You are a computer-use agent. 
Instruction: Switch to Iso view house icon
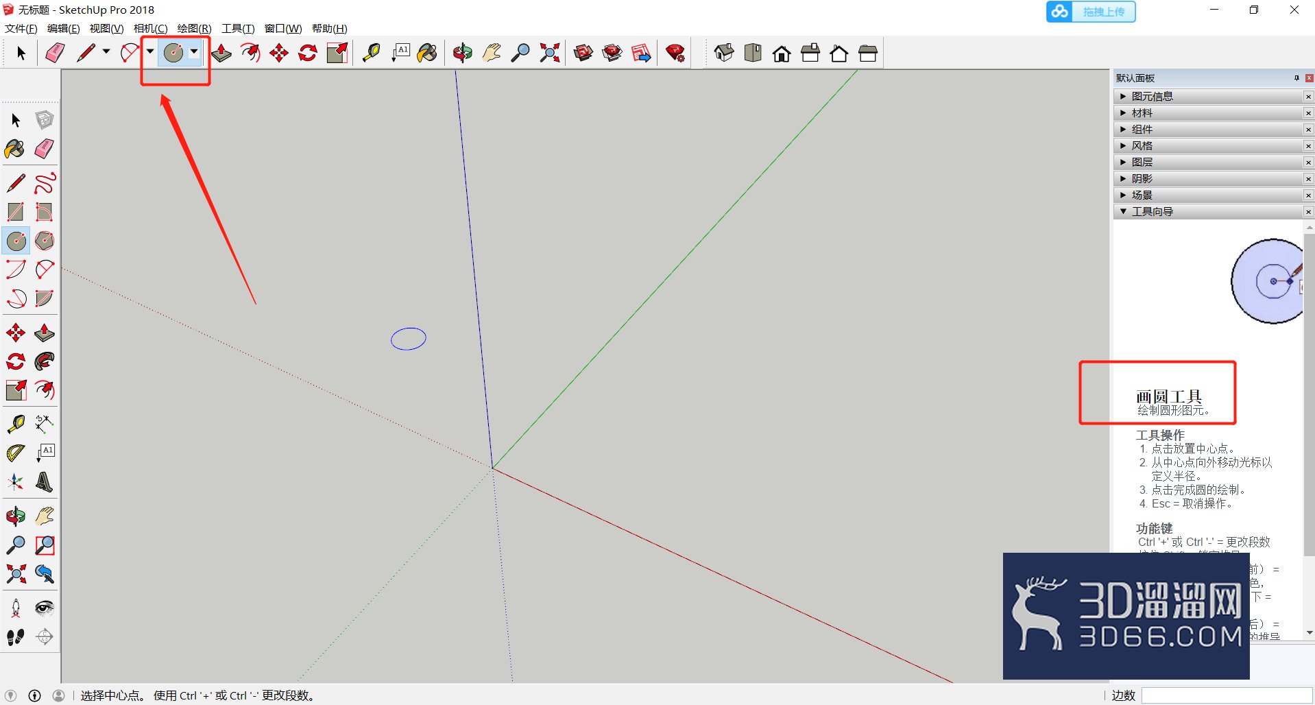pyautogui.click(x=724, y=53)
